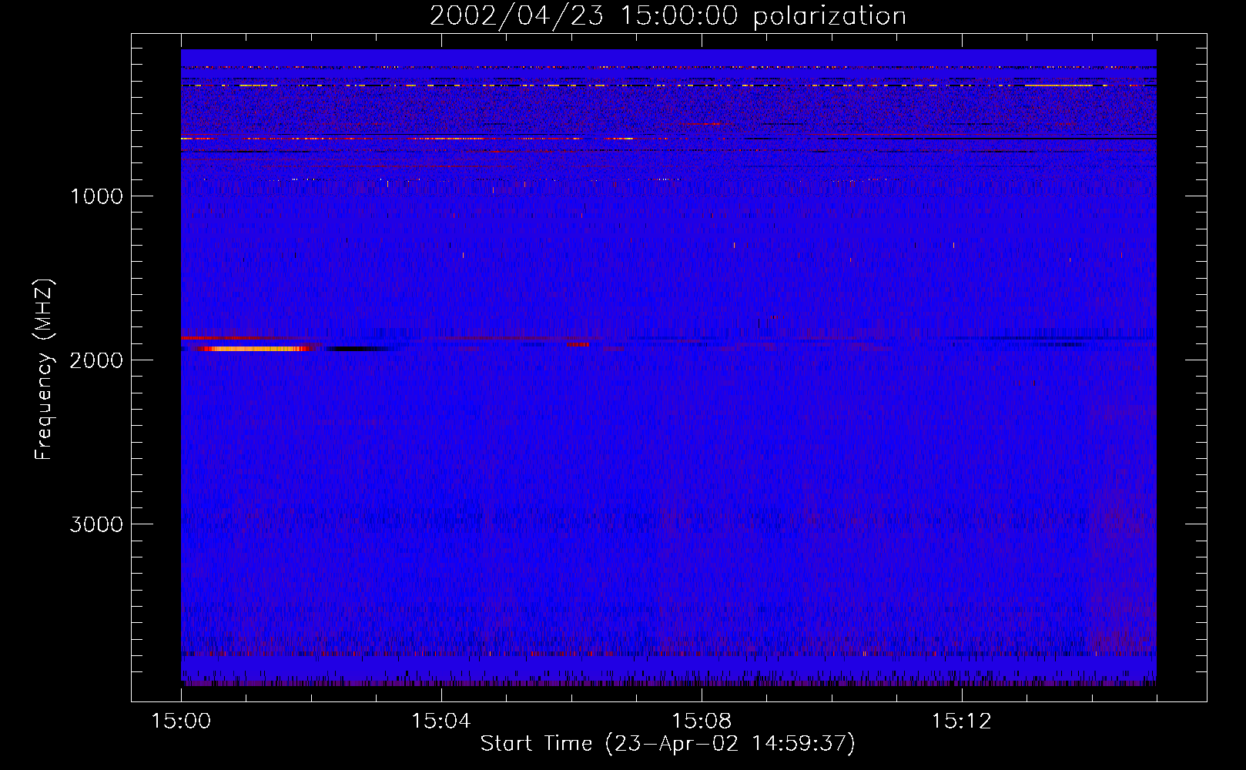
Task: Click the '15:12' time tick label
Action: pos(962,721)
